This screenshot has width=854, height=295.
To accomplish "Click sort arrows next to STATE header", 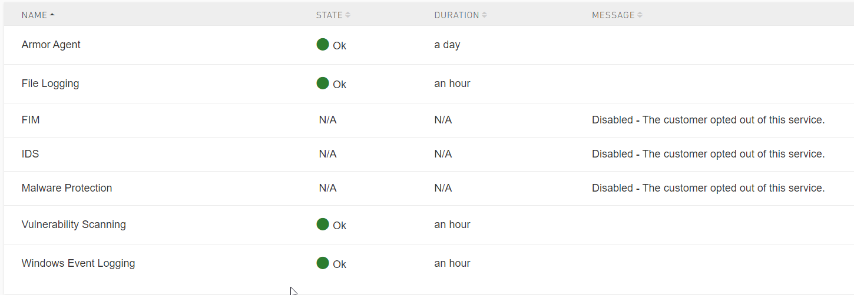I will [x=348, y=15].
